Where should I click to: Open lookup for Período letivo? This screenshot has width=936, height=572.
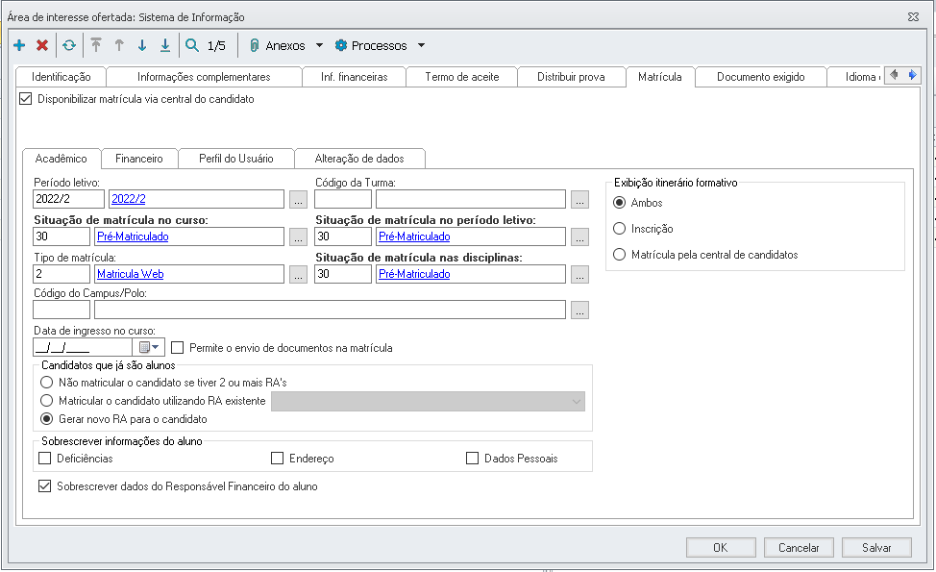299,199
